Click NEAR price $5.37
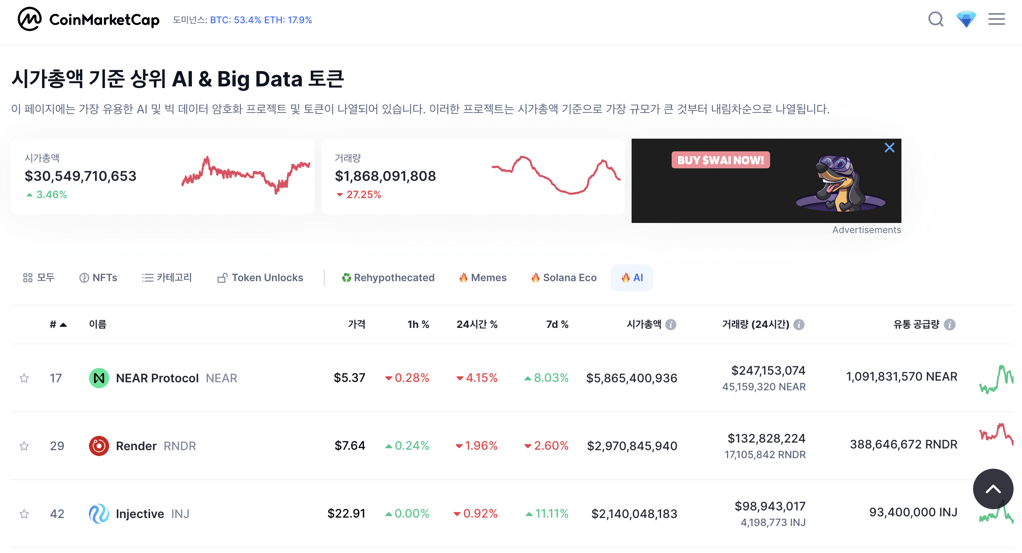Screen dimensions: 1022x553 [350, 378]
